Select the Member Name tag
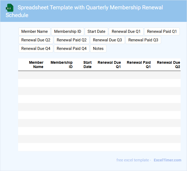 tap(34, 31)
